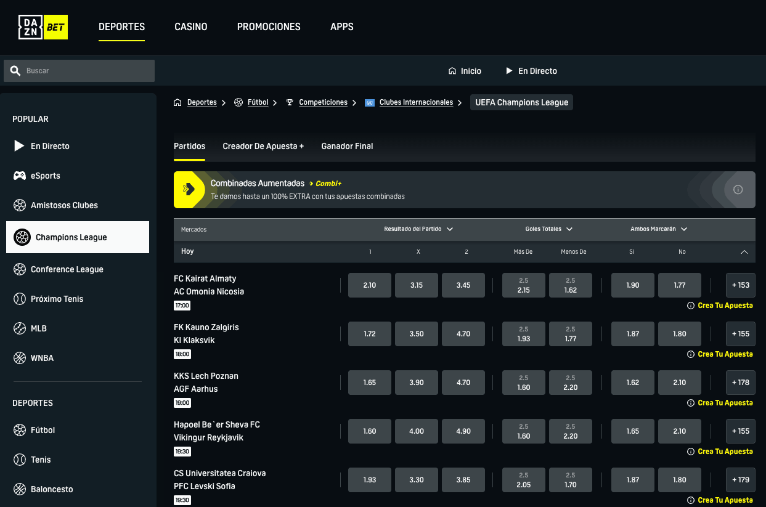
Task: Click the Champions League ball icon
Action: [22, 237]
